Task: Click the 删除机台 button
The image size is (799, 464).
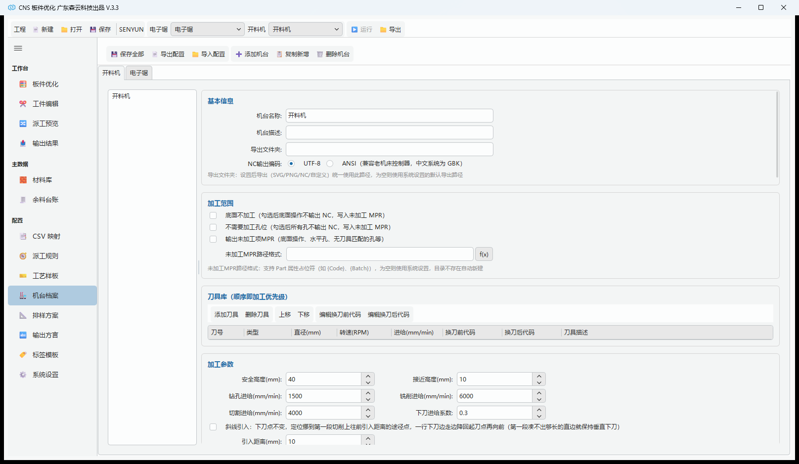Action: (333, 54)
